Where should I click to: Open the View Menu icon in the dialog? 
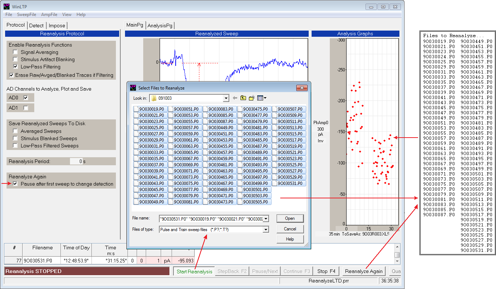click(262, 98)
